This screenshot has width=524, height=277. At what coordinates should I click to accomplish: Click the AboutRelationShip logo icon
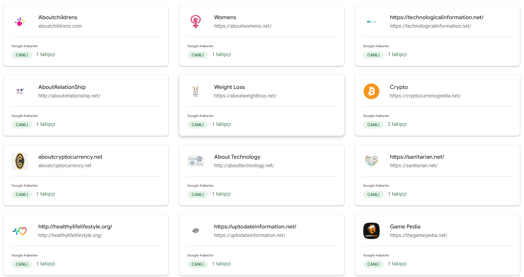[20, 91]
